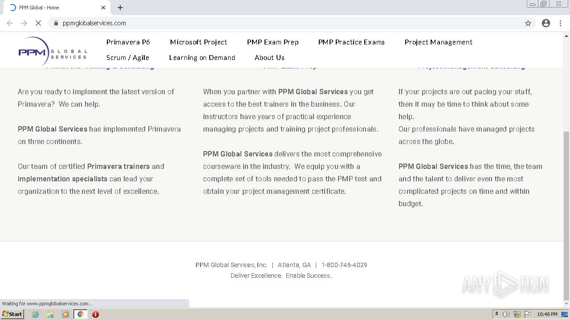Screen dimensions: 570x320
Task: Click the phone number 1-800-746-4029
Action: pyautogui.click(x=344, y=265)
